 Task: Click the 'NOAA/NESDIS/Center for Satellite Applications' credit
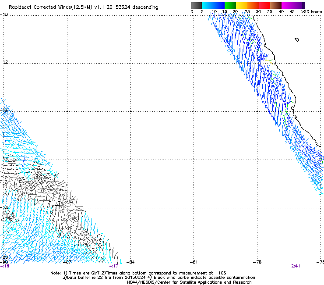189,282
